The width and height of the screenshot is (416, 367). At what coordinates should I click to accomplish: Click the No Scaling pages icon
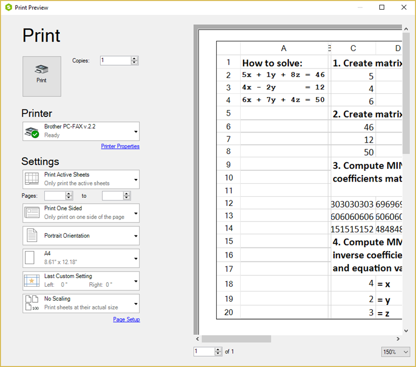point(32,303)
